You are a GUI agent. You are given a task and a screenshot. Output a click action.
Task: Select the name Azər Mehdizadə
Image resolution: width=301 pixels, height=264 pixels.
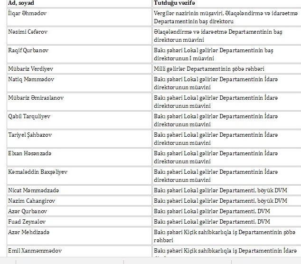coord(28,232)
